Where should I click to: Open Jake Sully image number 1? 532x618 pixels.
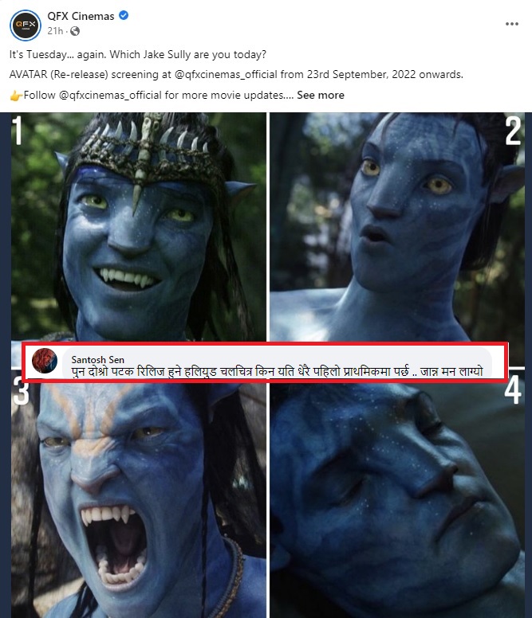pos(139,227)
